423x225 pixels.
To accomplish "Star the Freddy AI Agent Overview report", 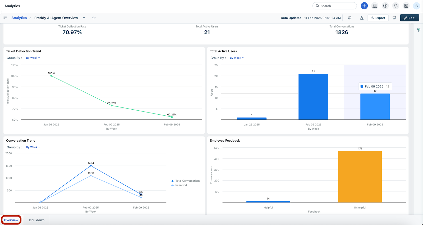I will click(x=94, y=18).
